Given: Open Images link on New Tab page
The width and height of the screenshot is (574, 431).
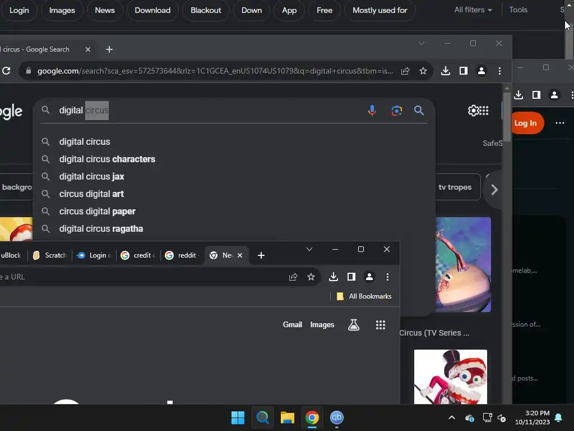Looking at the screenshot, I should [x=322, y=325].
